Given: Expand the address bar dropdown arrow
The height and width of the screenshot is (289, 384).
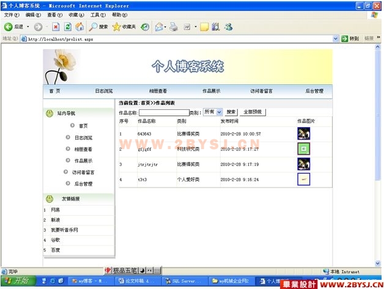Looking at the screenshot, I should (336, 38).
